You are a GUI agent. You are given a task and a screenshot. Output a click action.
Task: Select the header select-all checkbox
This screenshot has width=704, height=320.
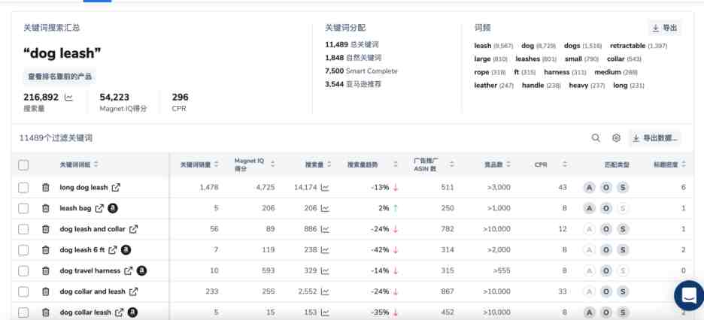coord(23,165)
